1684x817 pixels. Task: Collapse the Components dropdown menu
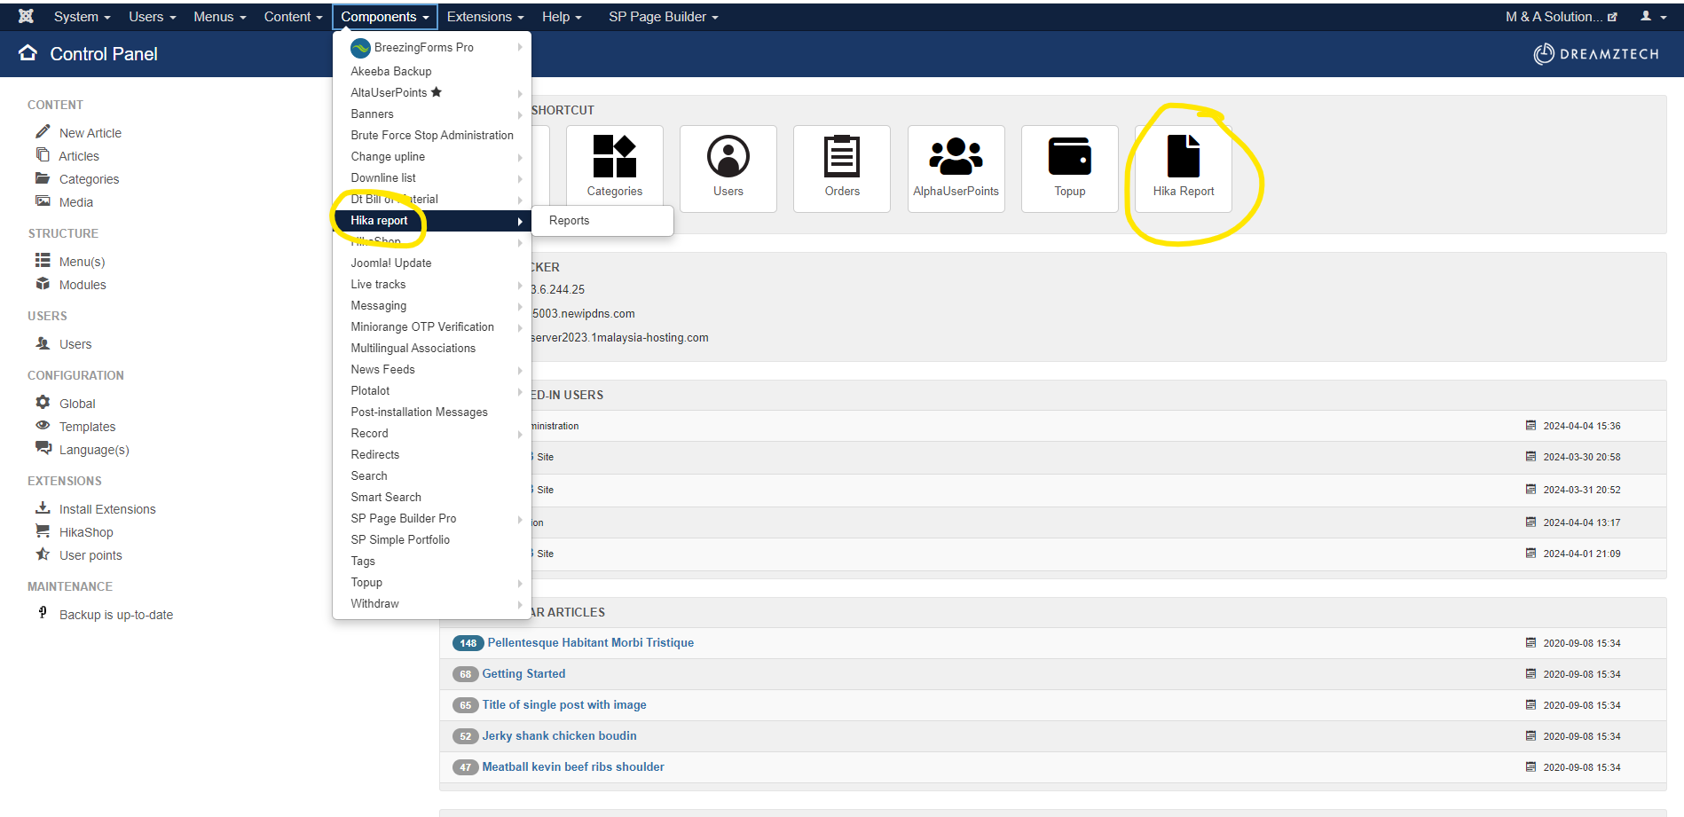tap(385, 17)
